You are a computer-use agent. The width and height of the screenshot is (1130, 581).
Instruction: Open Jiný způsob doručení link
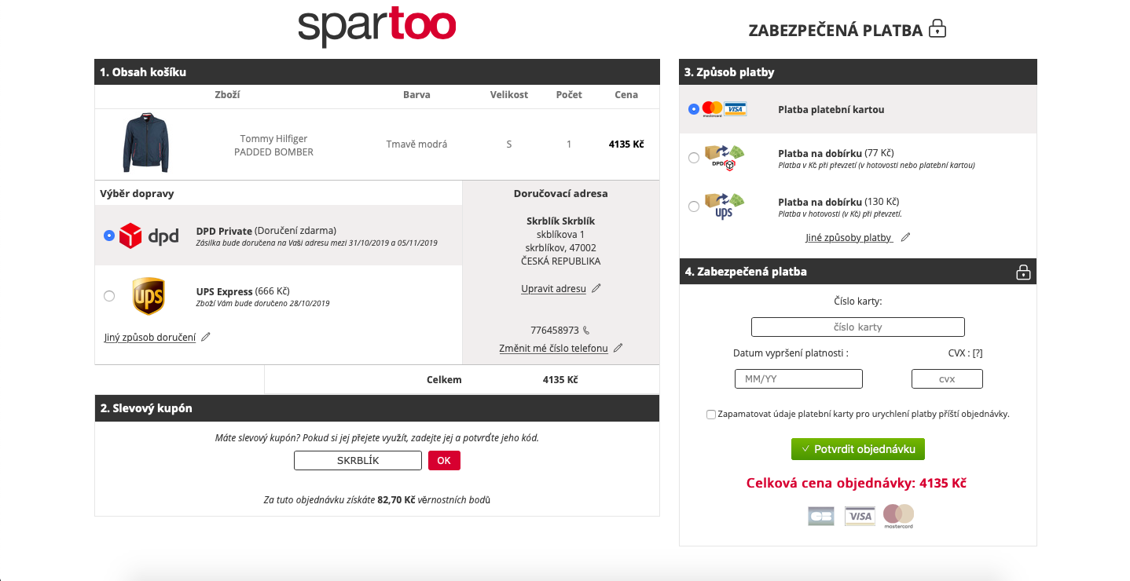click(x=150, y=338)
